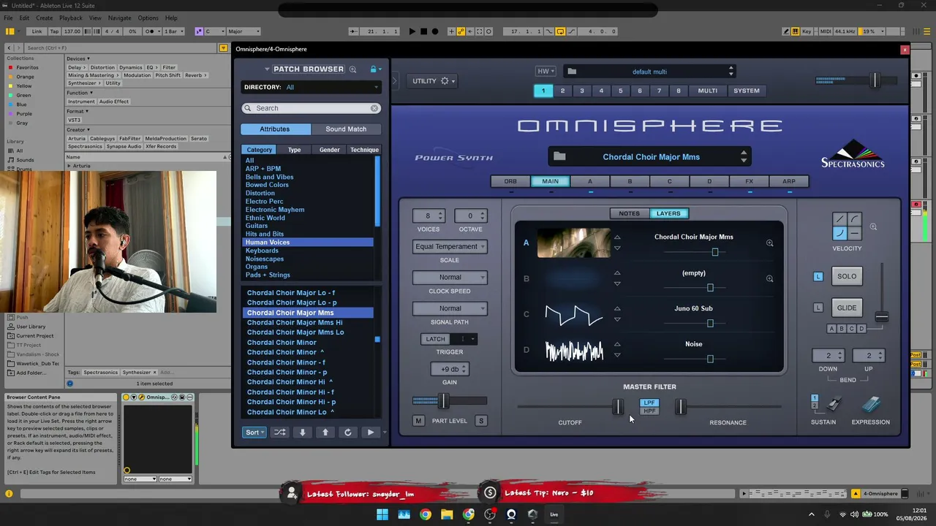Viewport: 936px width, 526px height.
Task: Switch the master filter to LPF
Action: (x=649, y=403)
